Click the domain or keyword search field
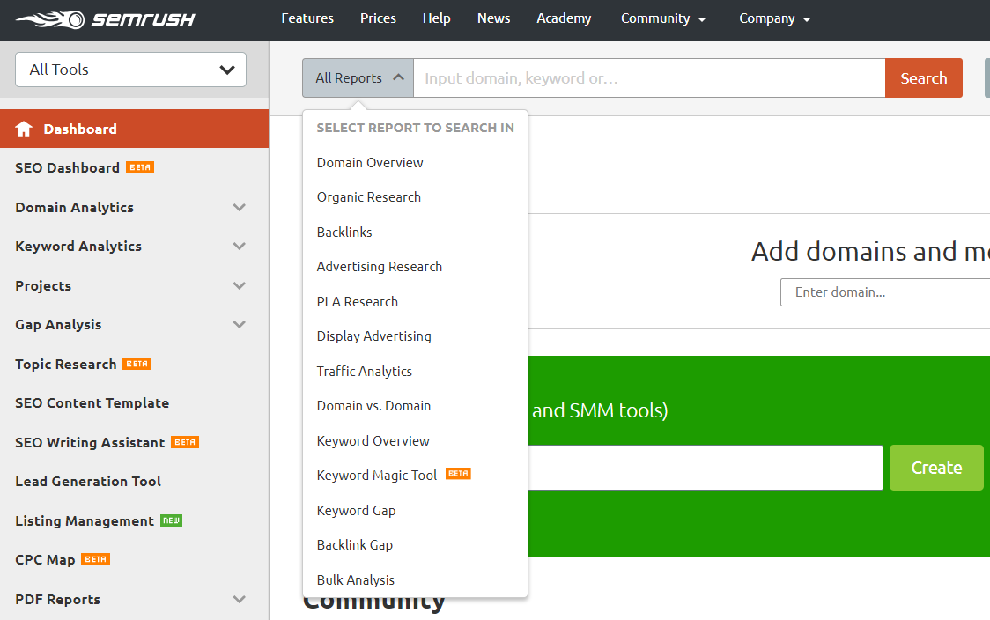This screenshot has width=990, height=620. tap(649, 77)
